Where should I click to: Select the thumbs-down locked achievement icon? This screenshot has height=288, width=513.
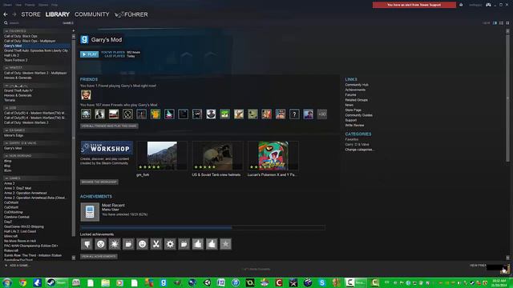[87, 244]
